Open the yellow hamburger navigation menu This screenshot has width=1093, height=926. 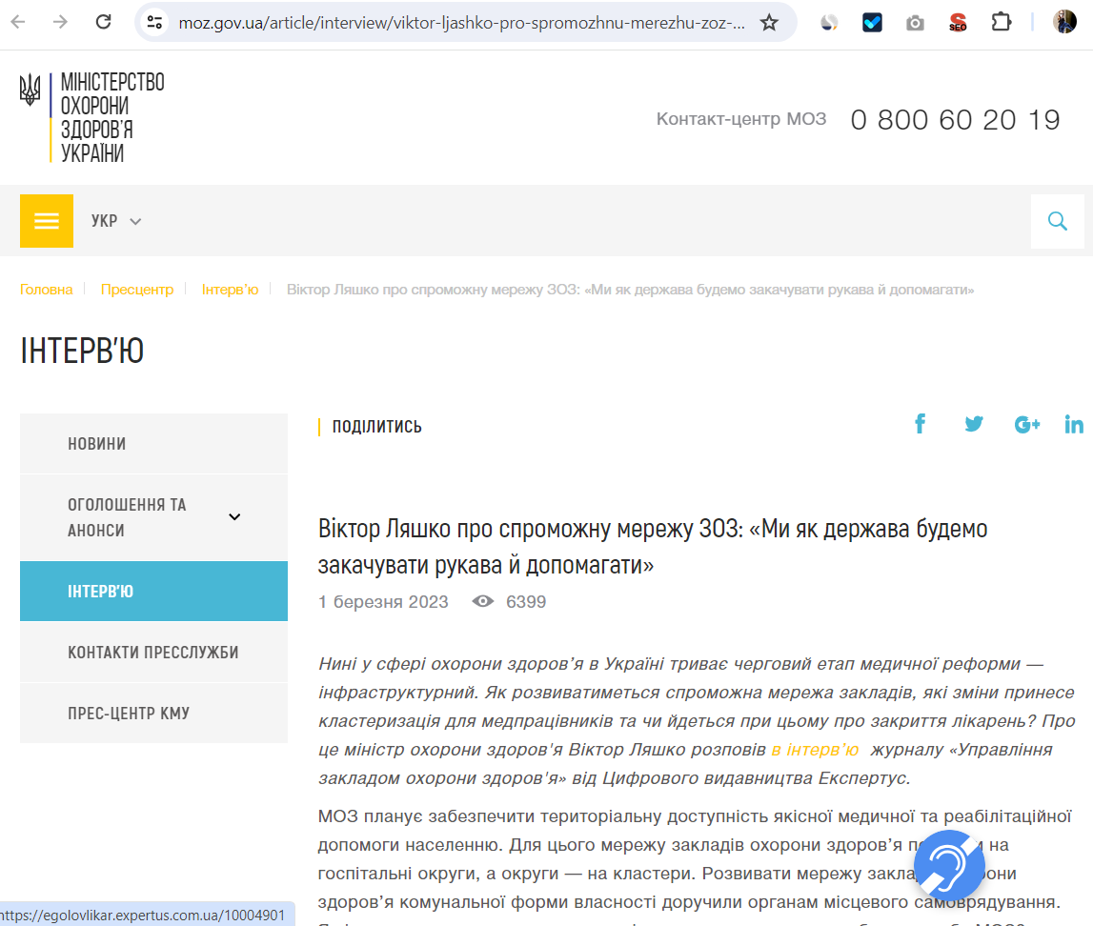click(x=46, y=220)
